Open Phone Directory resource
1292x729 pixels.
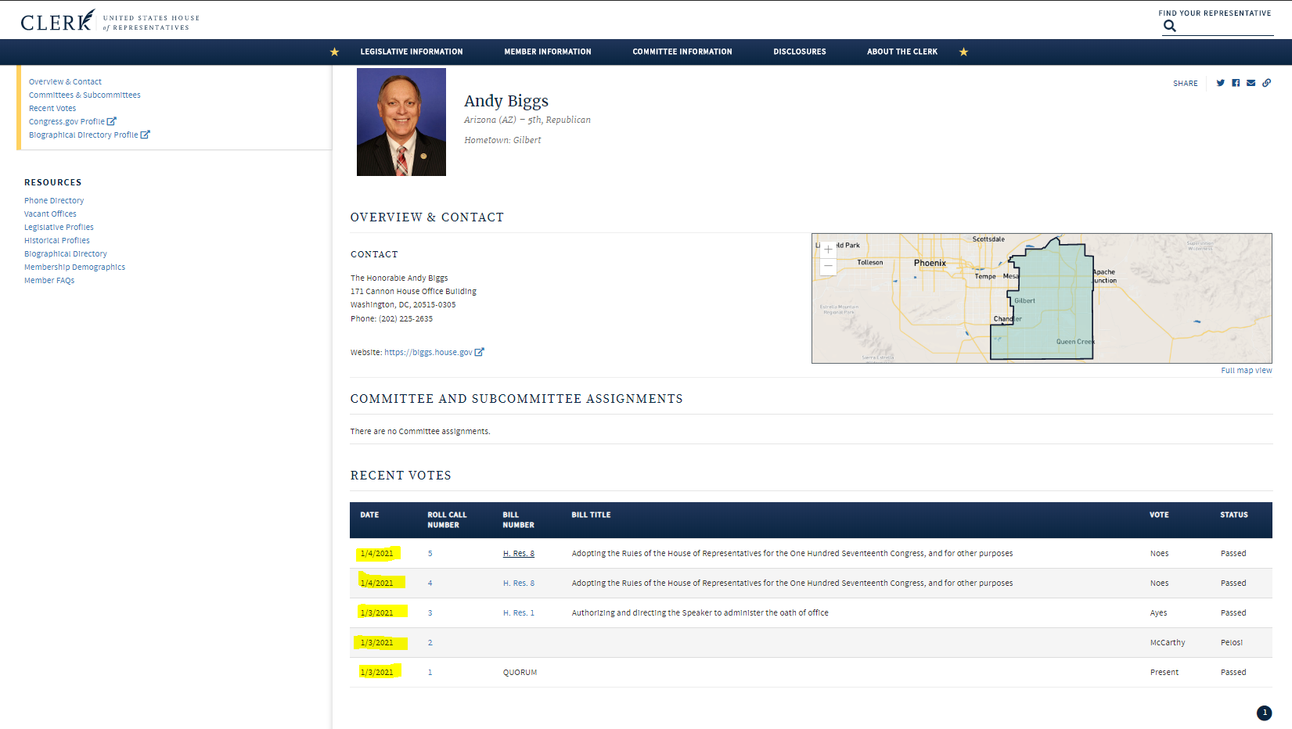(x=54, y=200)
